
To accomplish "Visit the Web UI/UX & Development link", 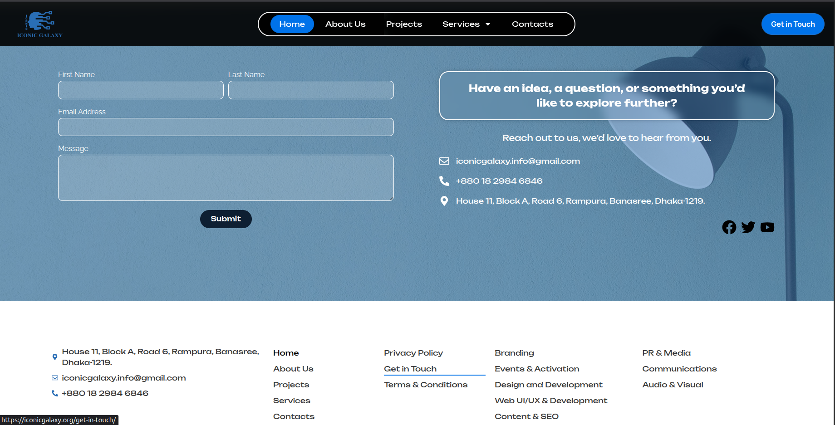I will pos(550,401).
